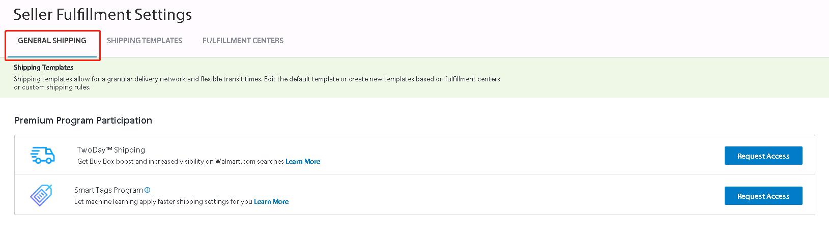The image size is (829, 241).
Task: Request access to TwoDay Shipping
Action: 763,156
